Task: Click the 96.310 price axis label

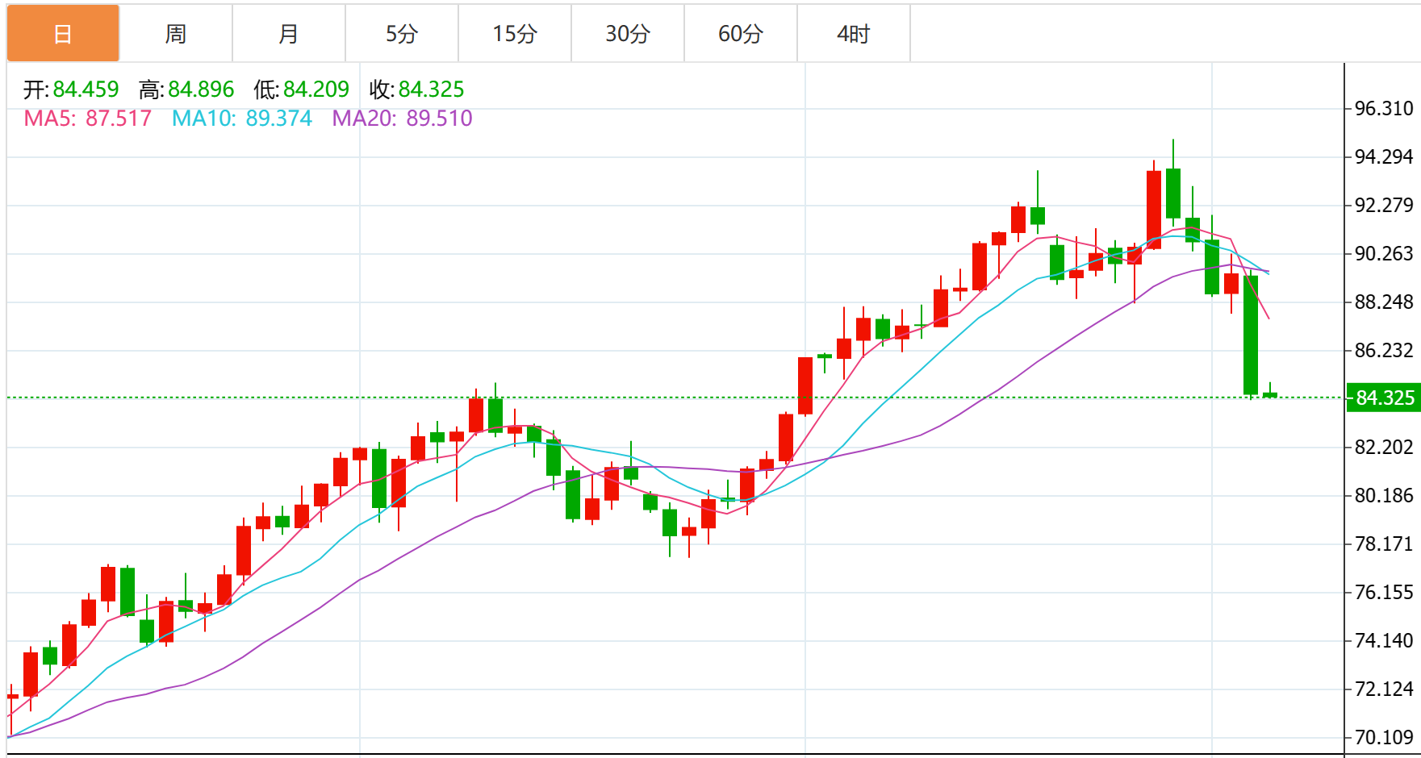Action: click(x=1384, y=109)
